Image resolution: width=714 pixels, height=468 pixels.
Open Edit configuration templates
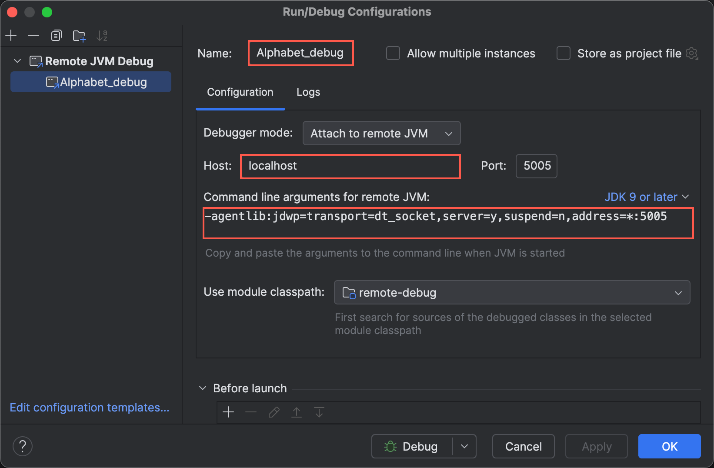tap(90, 407)
